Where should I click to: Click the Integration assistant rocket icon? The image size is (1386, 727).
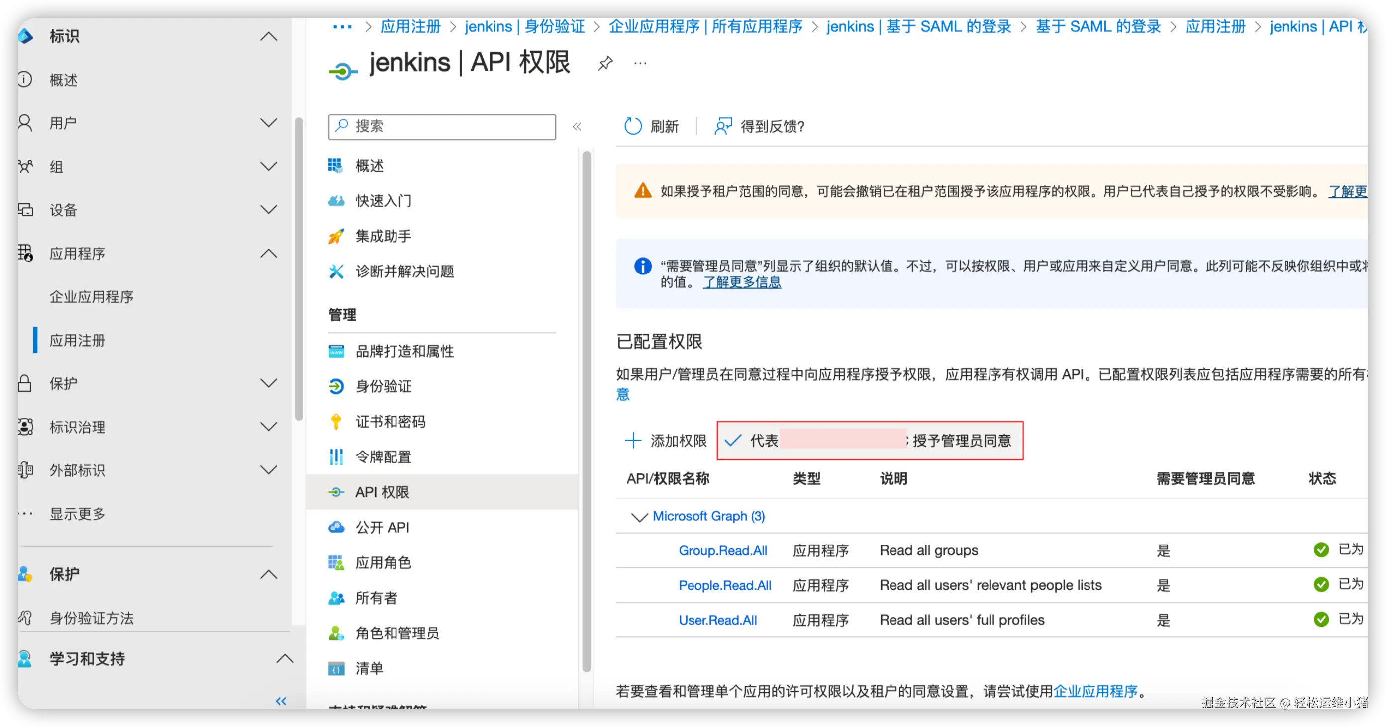coord(336,236)
